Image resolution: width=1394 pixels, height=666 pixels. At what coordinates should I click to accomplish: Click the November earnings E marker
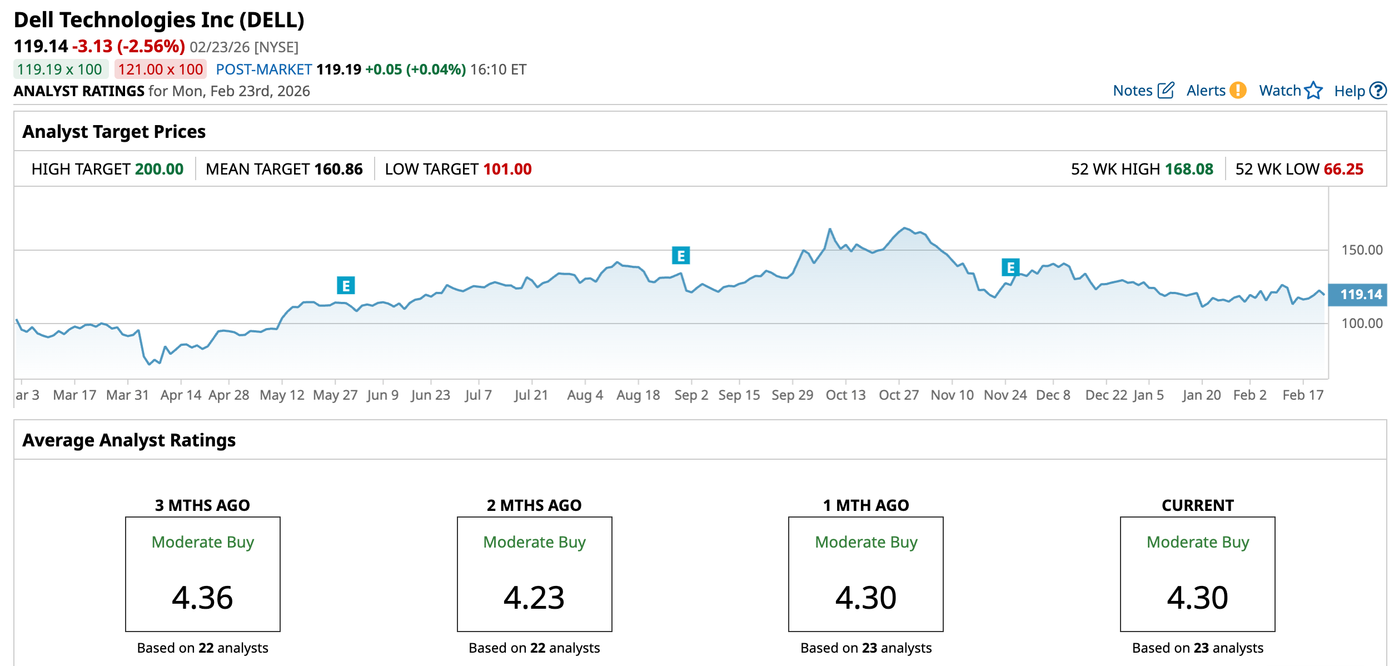point(1010,267)
